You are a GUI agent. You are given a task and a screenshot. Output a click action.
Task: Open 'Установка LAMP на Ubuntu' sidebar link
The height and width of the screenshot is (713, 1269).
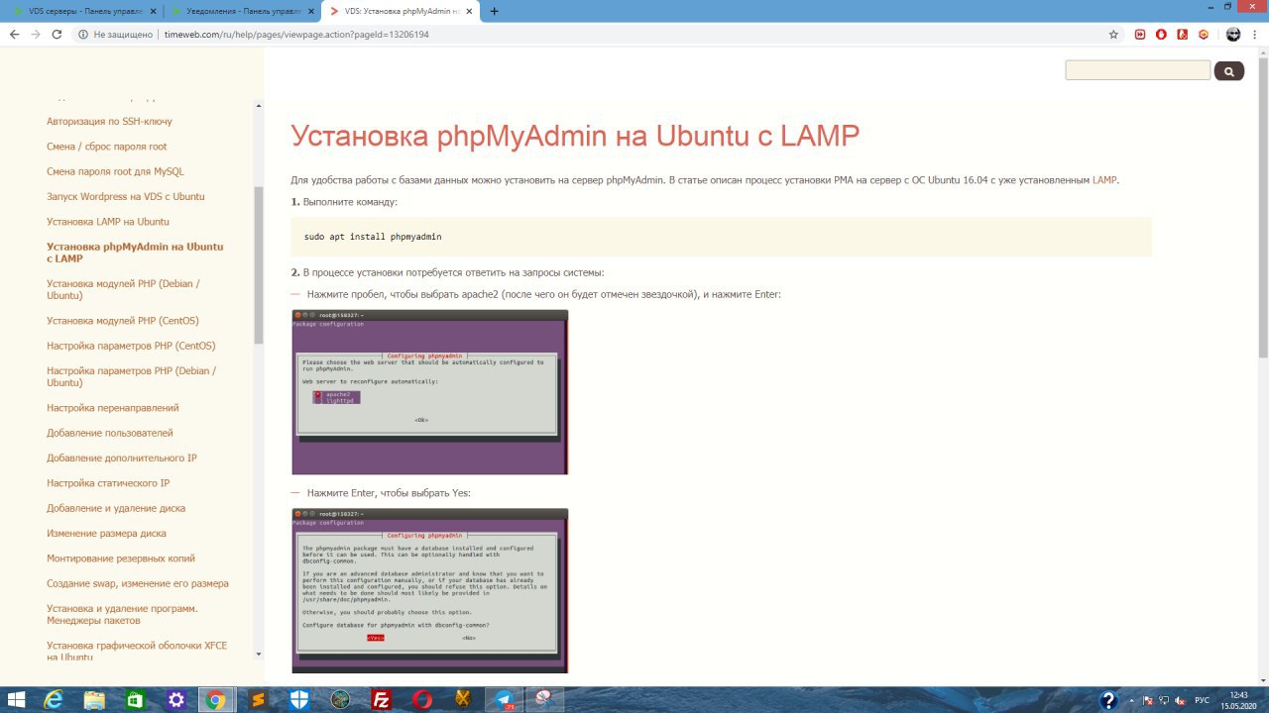coord(108,221)
